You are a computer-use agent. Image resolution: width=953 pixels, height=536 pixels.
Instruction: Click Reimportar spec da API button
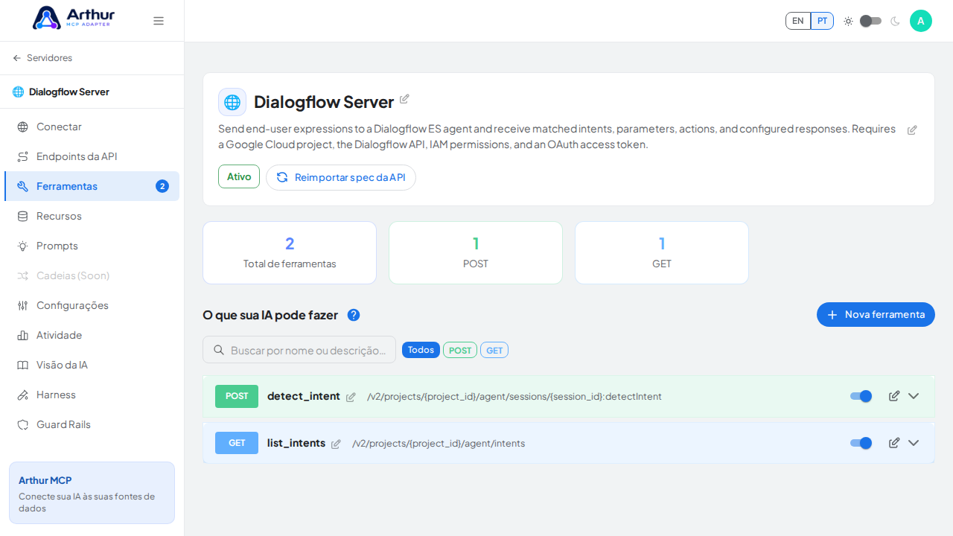(341, 177)
